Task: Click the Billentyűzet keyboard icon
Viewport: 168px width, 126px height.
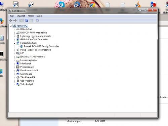Action: tap(18, 29)
